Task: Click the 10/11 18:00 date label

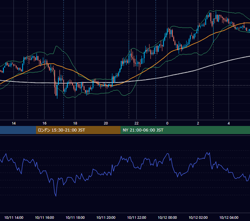Action: pyautogui.click(x=75, y=217)
